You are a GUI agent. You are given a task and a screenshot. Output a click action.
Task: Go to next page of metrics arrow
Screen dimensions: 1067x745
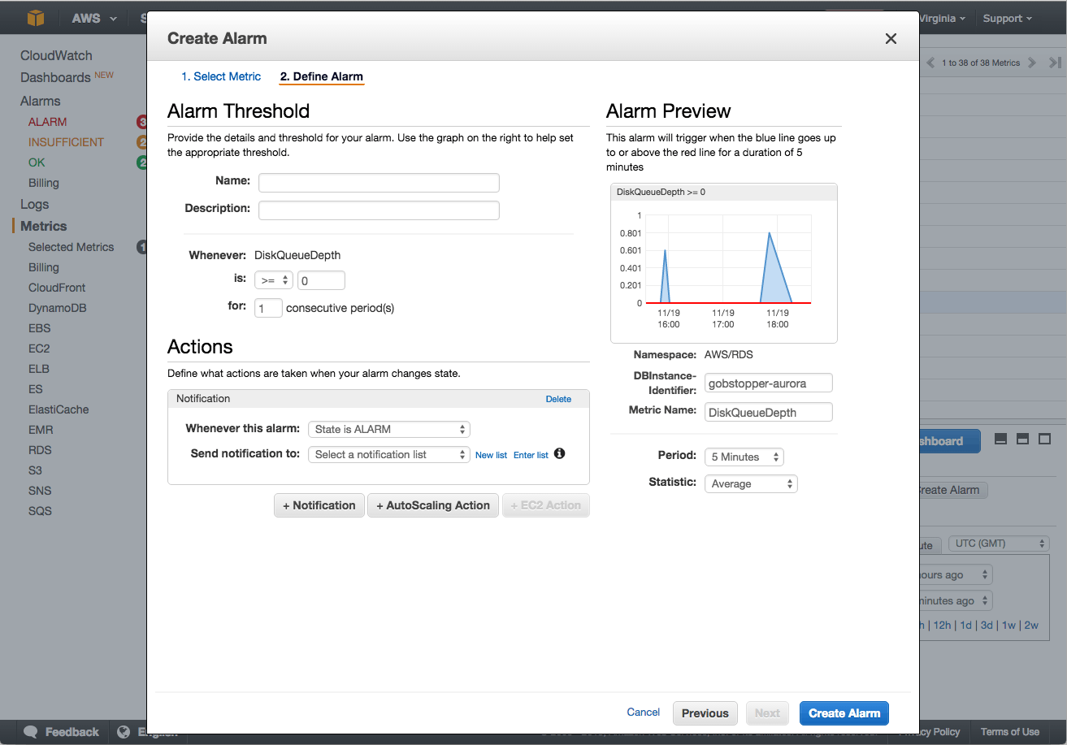click(x=1032, y=63)
